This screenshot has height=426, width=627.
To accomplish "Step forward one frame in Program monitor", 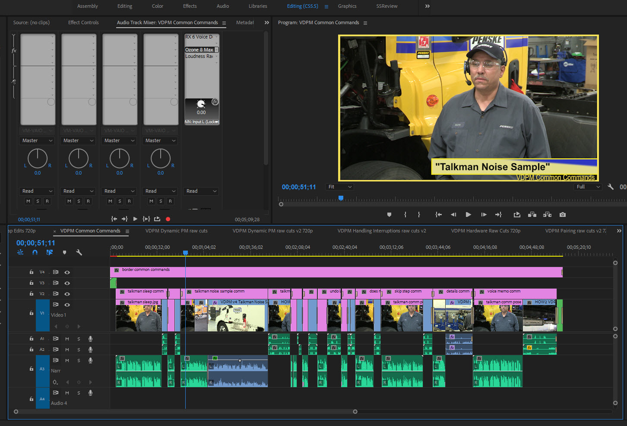I will pyautogui.click(x=484, y=215).
